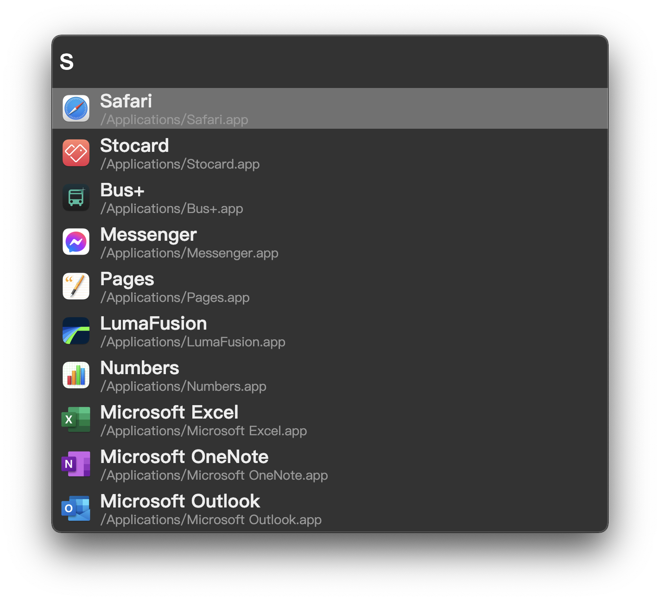Click the Stocard red card icon
The image size is (660, 601).
click(76, 153)
